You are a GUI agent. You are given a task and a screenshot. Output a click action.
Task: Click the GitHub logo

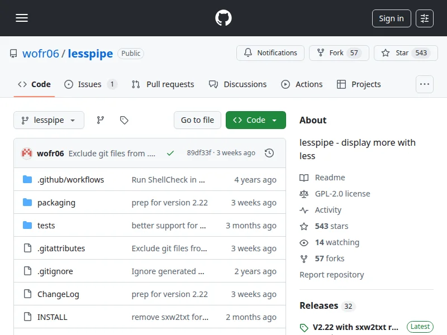click(x=223, y=18)
